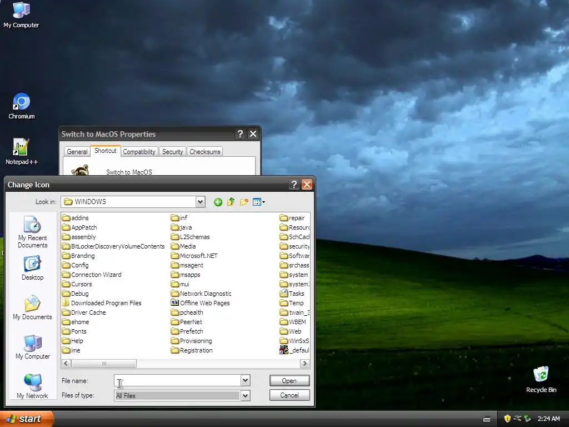Expand the File name dropdown arrow
Image resolution: width=569 pixels, height=427 pixels.
245,380
